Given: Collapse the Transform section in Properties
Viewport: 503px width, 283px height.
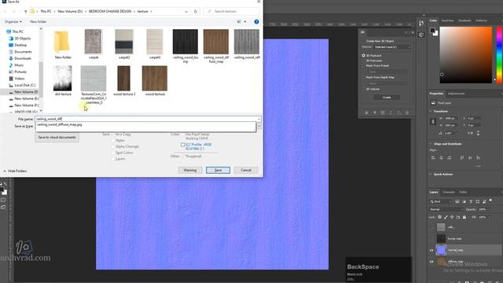Looking at the screenshot, I should pyautogui.click(x=431, y=112).
